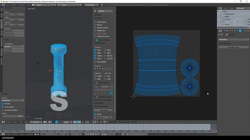The image size is (250, 140).
Task: Open the Mesh menu in 3D view header
Action: (26, 122)
